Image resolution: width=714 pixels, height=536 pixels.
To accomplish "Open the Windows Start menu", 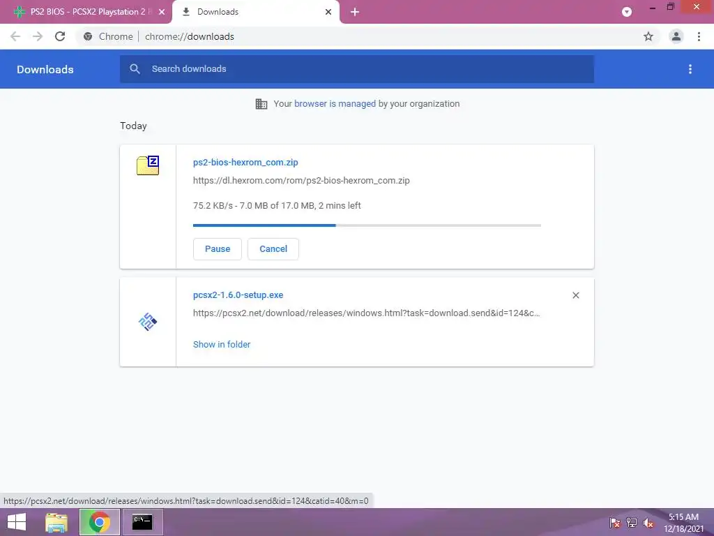I will [x=17, y=522].
